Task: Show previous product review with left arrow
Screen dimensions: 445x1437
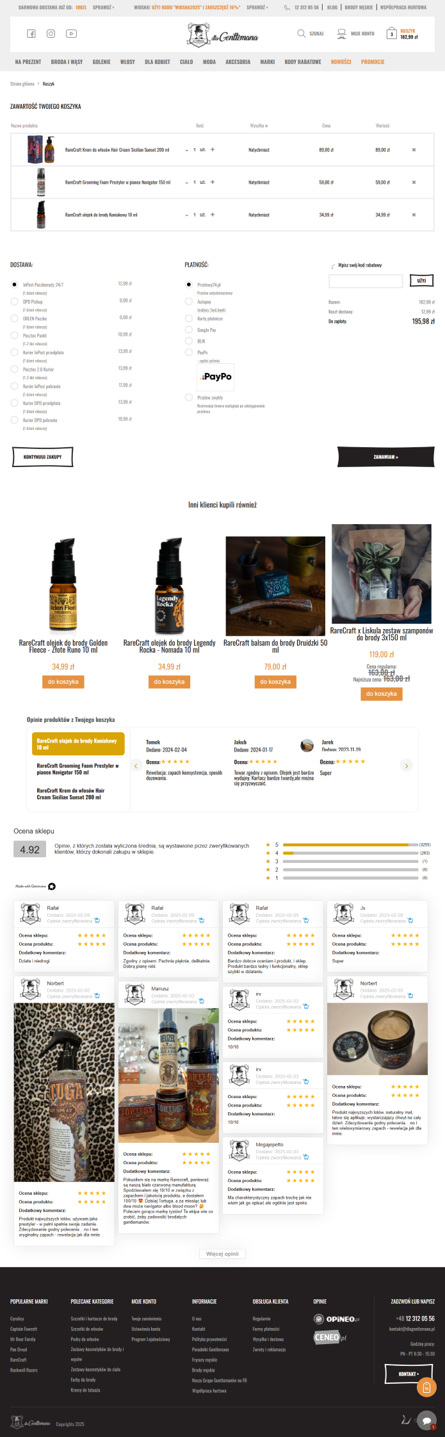Action: [x=136, y=766]
